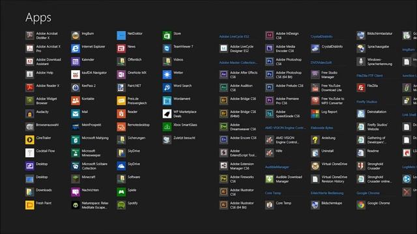This screenshot has height=234, width=417.
Task: Open Fresh Paint app icon
Action: 29,205
